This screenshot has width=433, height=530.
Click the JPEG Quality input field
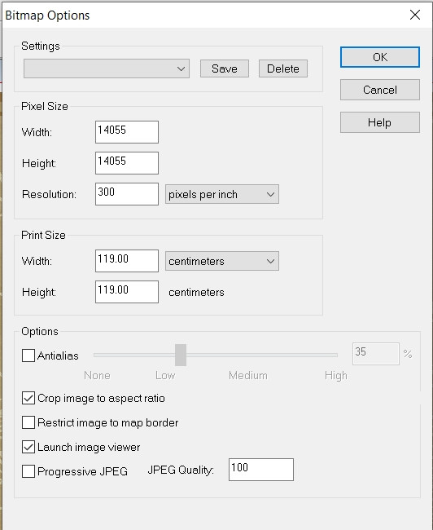pyautogui.click(x=261, y=470)
